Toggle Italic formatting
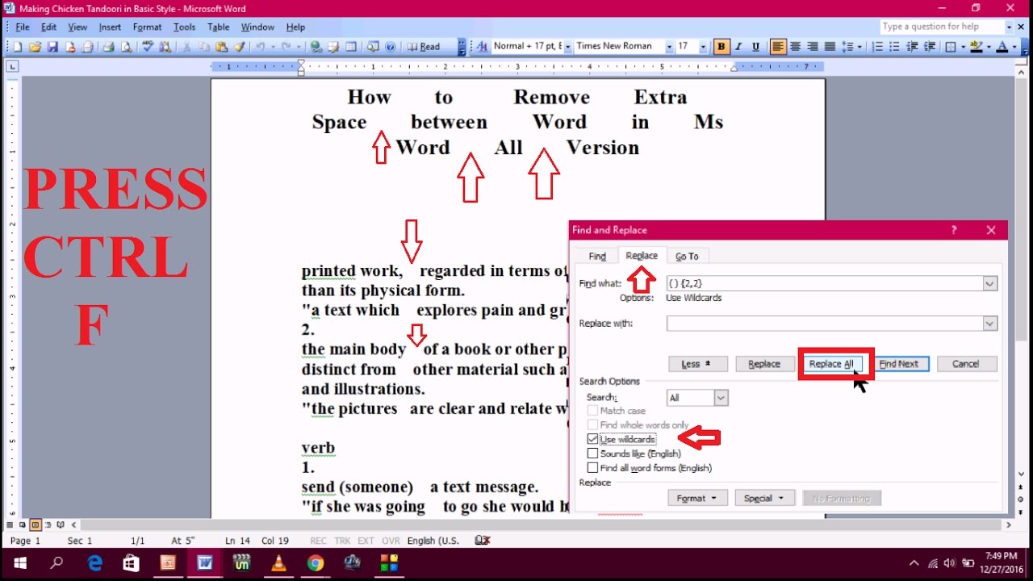This screenshot has height=581, width=1033. (738, 47)
